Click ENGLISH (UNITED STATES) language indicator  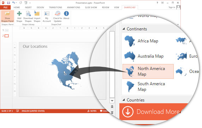33,111
